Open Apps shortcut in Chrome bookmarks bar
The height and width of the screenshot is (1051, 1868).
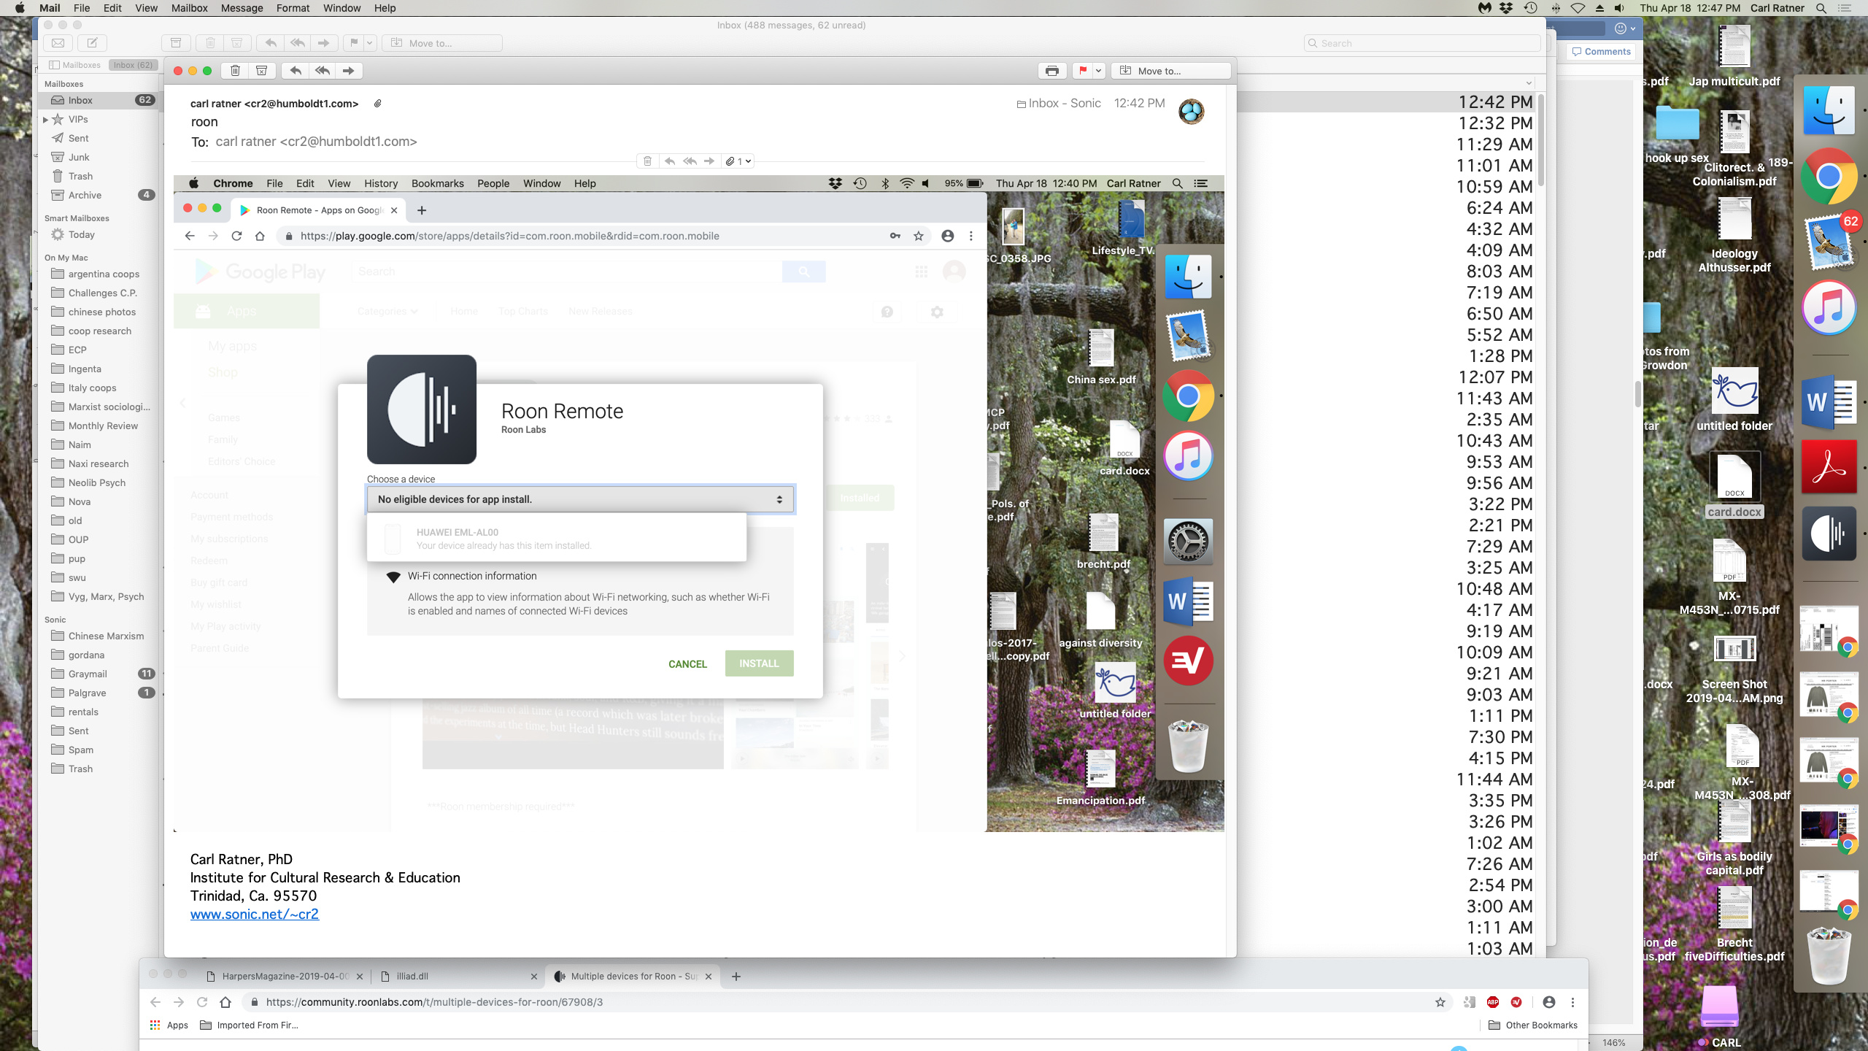[x=169, y=1025]
